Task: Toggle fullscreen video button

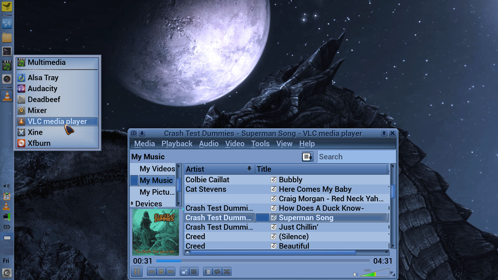Action: point(184,272)
